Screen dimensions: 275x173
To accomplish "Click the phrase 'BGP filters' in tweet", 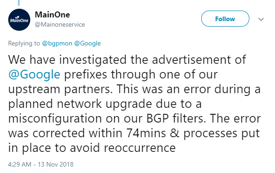I will coord(176,118).
